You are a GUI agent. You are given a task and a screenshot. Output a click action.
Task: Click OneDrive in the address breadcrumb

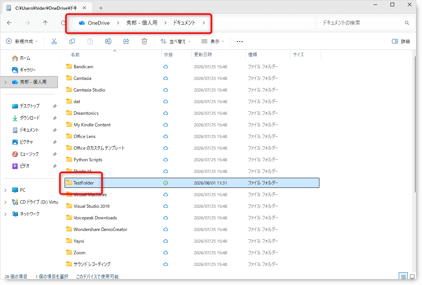98,23
